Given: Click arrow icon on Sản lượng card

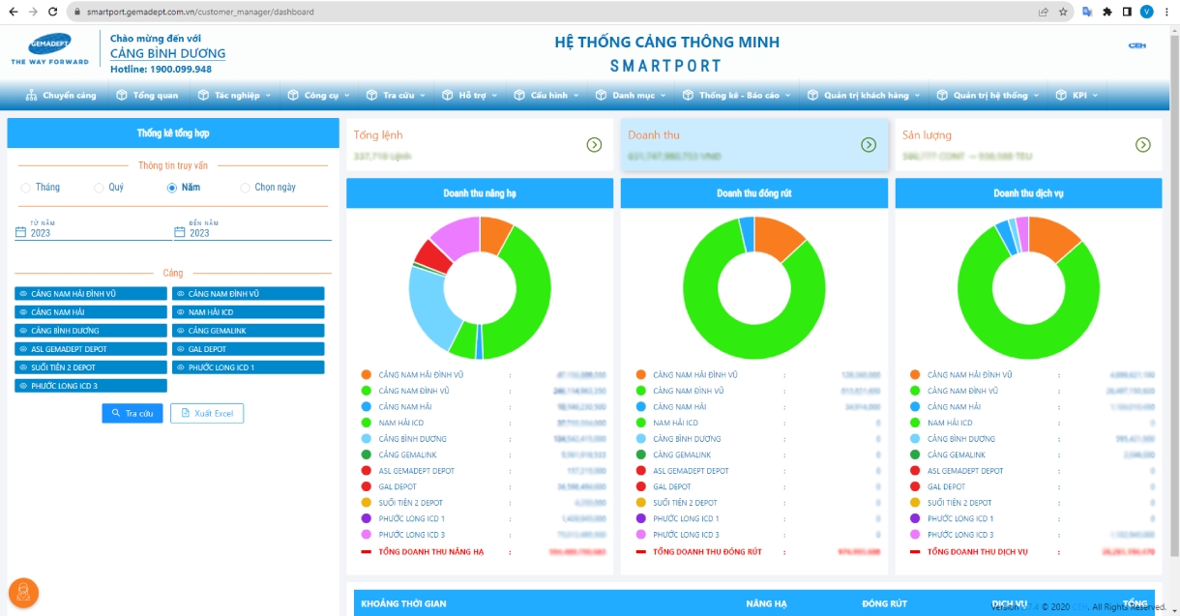Looking at the screenshot, I should click(1143, 145).
